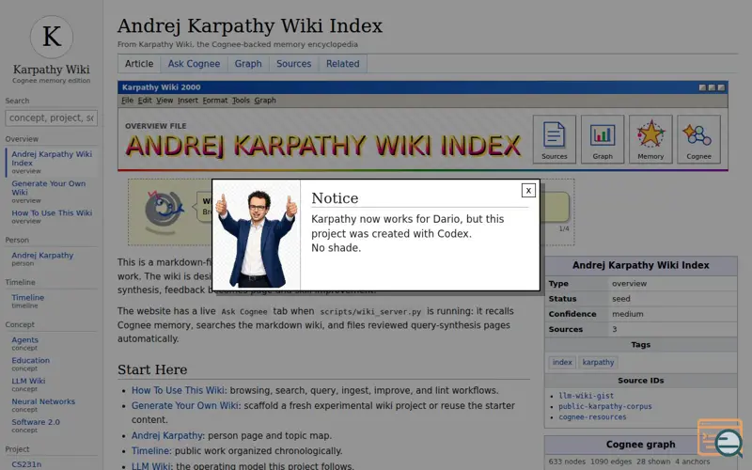The height and width of the screenshot is (470, 752).
Task: Open Andrej Karpathy Wiki Index sidebar link
Action: point(52,158)
